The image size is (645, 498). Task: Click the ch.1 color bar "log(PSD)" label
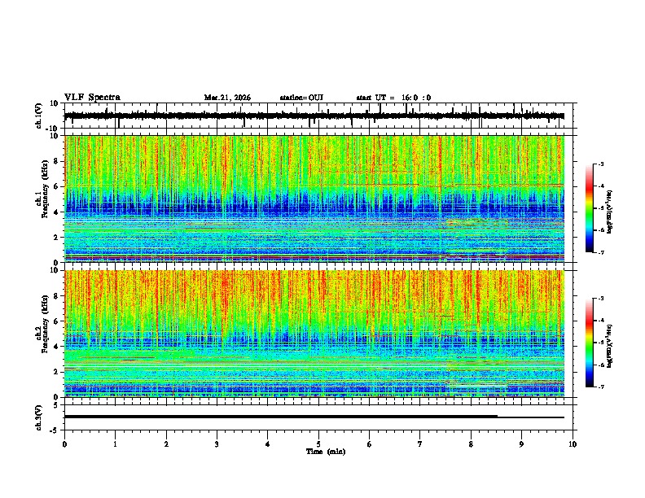pyautogui.click(x=610, y=212)
